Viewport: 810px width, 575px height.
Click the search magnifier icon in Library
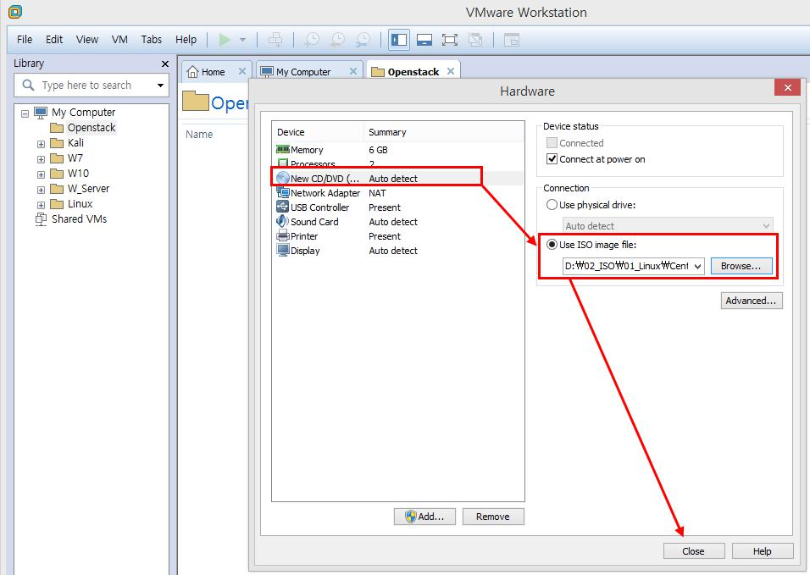[x=29, y=85]
